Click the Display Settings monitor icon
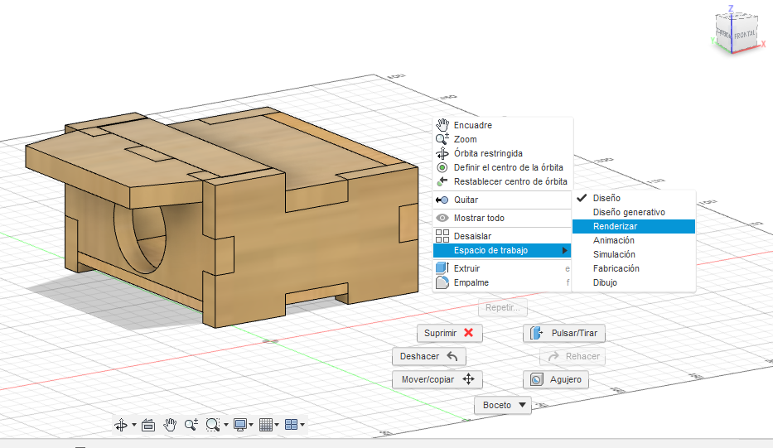 240,425
